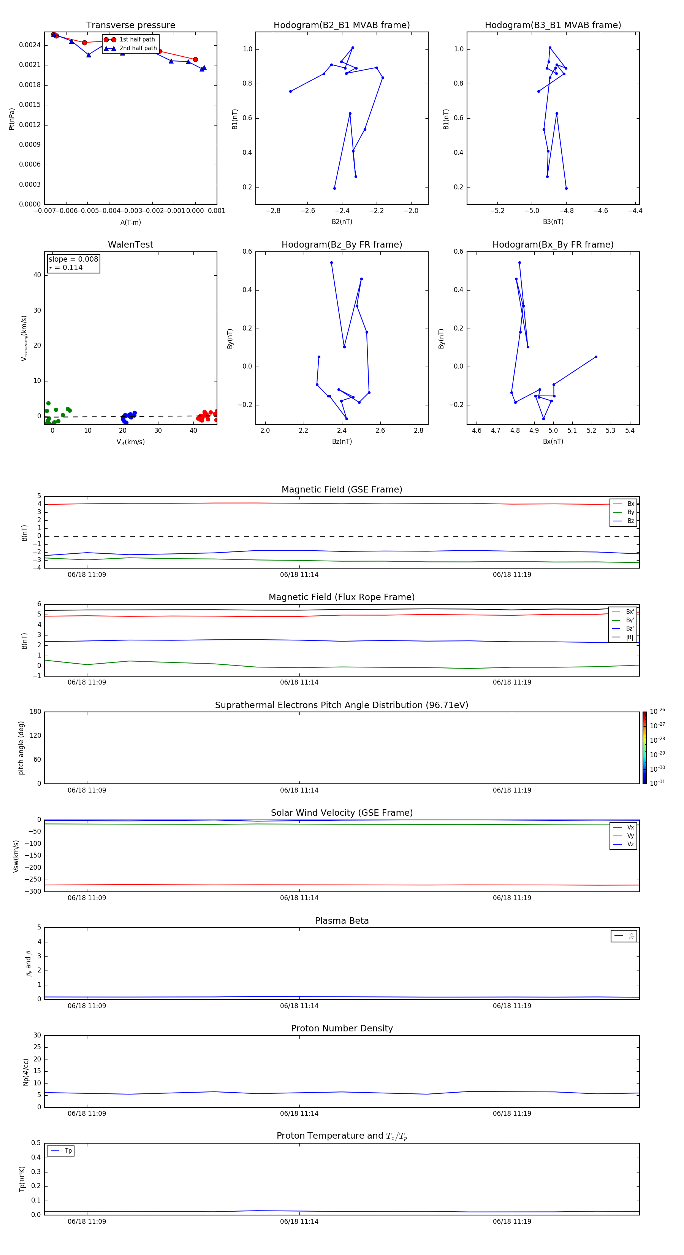The height and width of the screenshot is (1255, 684).
Task: Click the 'pitch angle (deg)' axis label
Action: point(21,748)
